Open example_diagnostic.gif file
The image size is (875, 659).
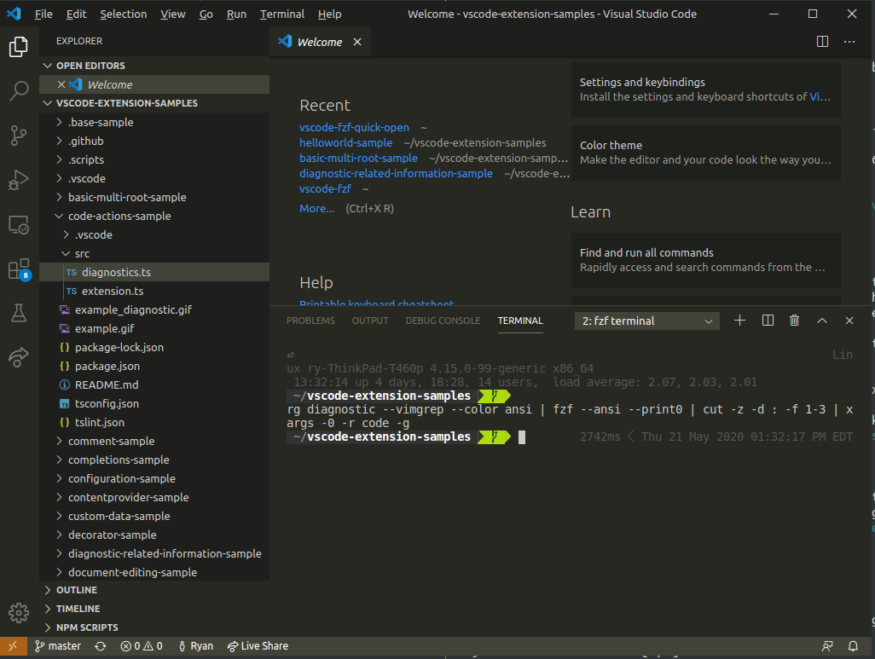154,309
